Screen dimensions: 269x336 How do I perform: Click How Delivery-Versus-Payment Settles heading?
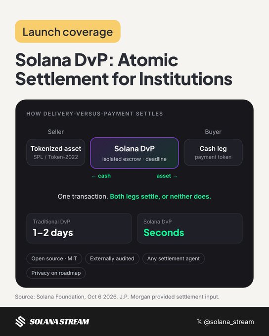94,114
